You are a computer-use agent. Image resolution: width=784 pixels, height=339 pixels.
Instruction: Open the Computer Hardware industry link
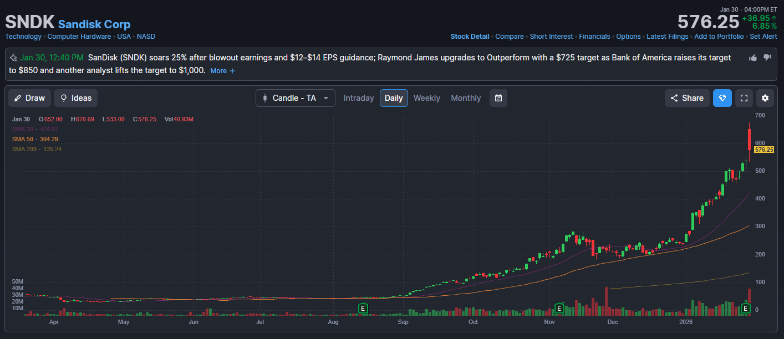pyautogui.click(x=79, y=37)
